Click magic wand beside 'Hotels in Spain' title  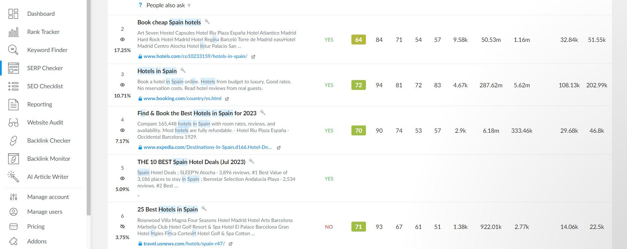tap(183, 70)
